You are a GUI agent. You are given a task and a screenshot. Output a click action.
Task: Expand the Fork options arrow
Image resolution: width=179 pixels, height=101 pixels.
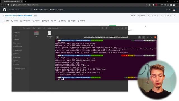click(x=161, y=16)
